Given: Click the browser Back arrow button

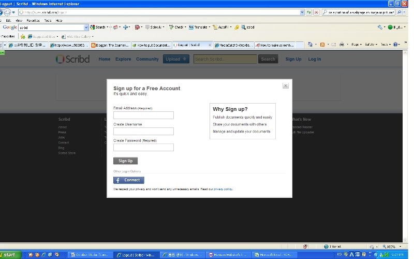Looking at the screenshot, I should 1,12.
